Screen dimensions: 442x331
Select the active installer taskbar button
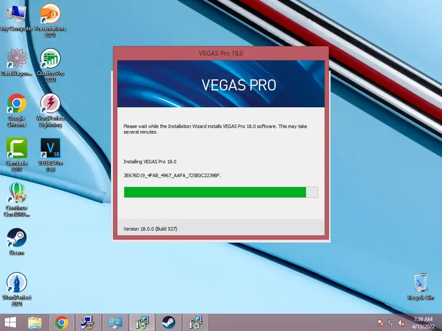(x=142, y=322)
